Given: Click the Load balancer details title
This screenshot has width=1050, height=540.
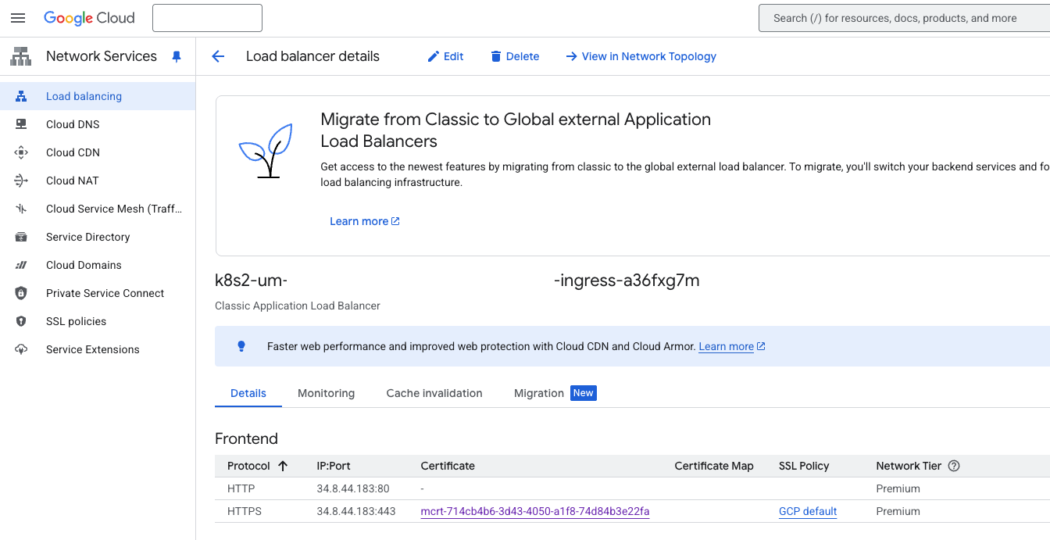Looking at the screenshot, I should coord(312,56).
